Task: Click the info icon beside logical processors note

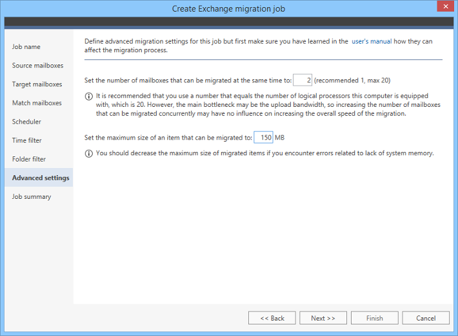Action: point(89,96)
